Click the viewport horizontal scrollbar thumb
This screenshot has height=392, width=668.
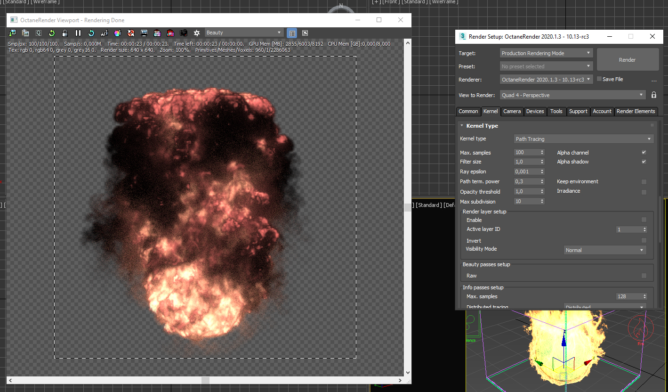(x=205, y=380)
